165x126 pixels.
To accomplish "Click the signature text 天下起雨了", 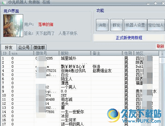I will pyautogui.click(x=45, y=33).
